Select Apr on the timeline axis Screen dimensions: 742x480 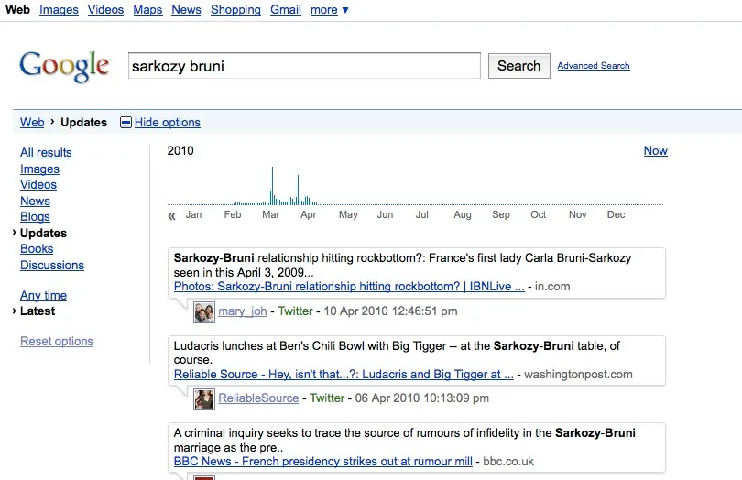click(308, 215)
